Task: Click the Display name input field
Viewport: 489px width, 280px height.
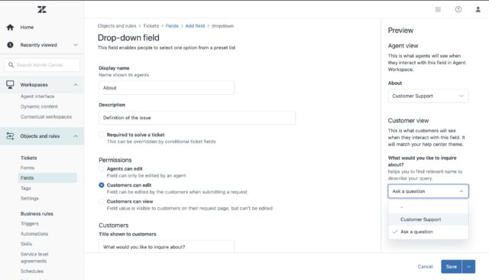Action: tap(167, 88)
